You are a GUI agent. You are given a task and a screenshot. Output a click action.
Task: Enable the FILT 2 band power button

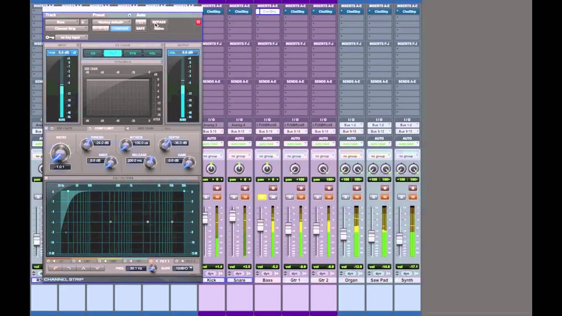point(177,261)
